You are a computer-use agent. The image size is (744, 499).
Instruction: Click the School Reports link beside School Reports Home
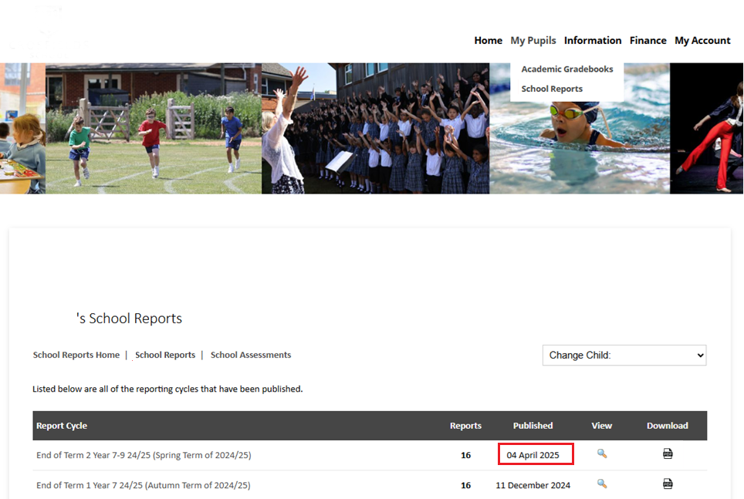(x=165, y=356)
